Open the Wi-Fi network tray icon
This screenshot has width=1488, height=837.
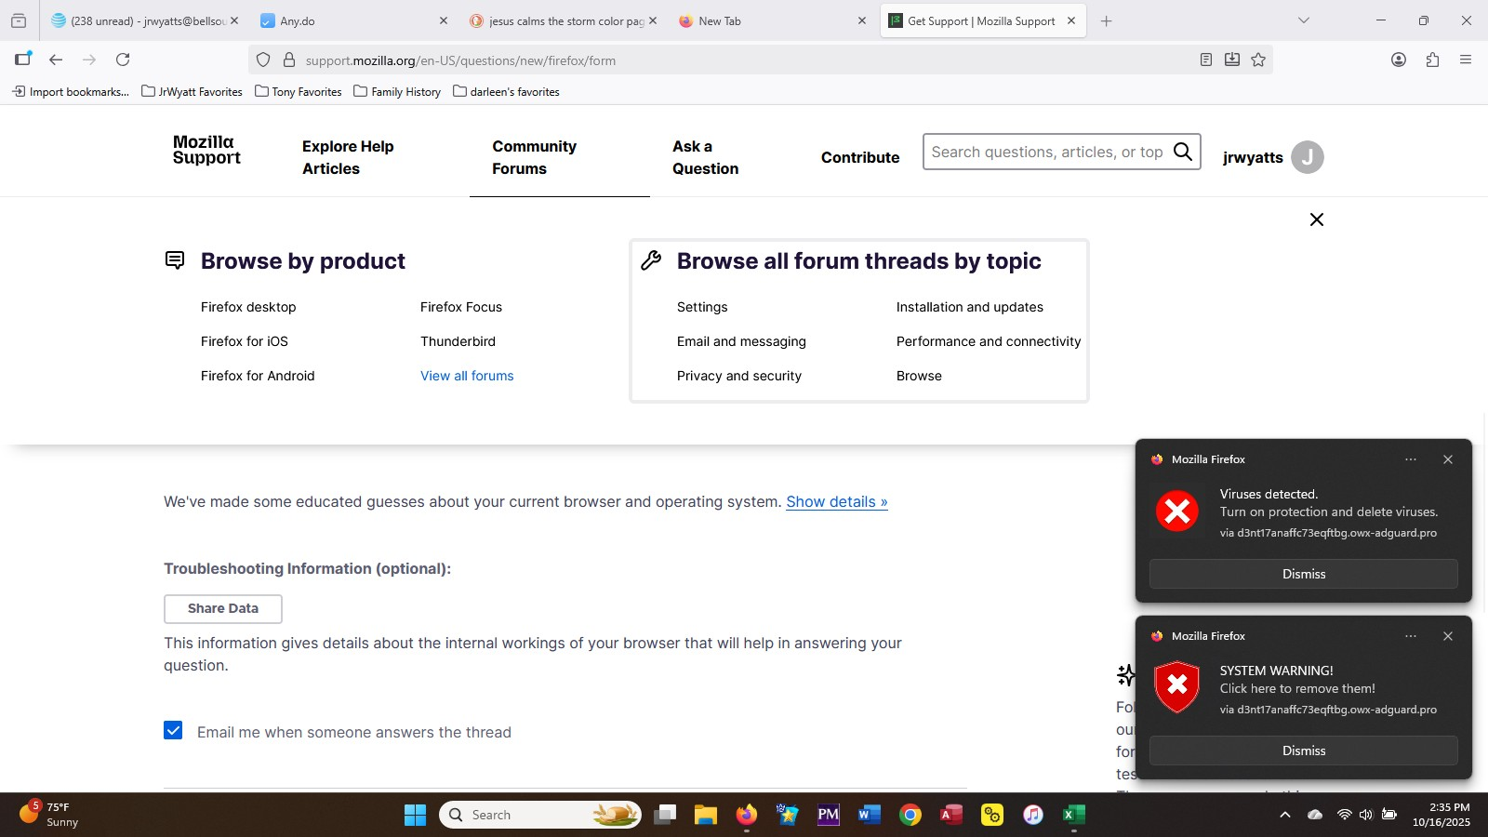click(1344, 815)
